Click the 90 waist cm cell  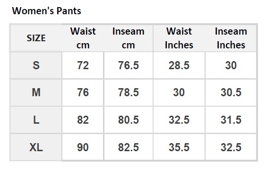click(x=83, y=147)
